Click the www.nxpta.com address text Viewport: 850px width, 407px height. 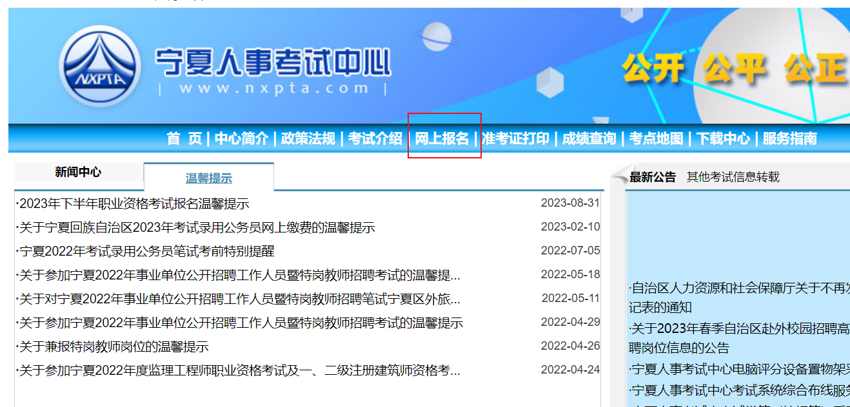(x=275, y=89)
